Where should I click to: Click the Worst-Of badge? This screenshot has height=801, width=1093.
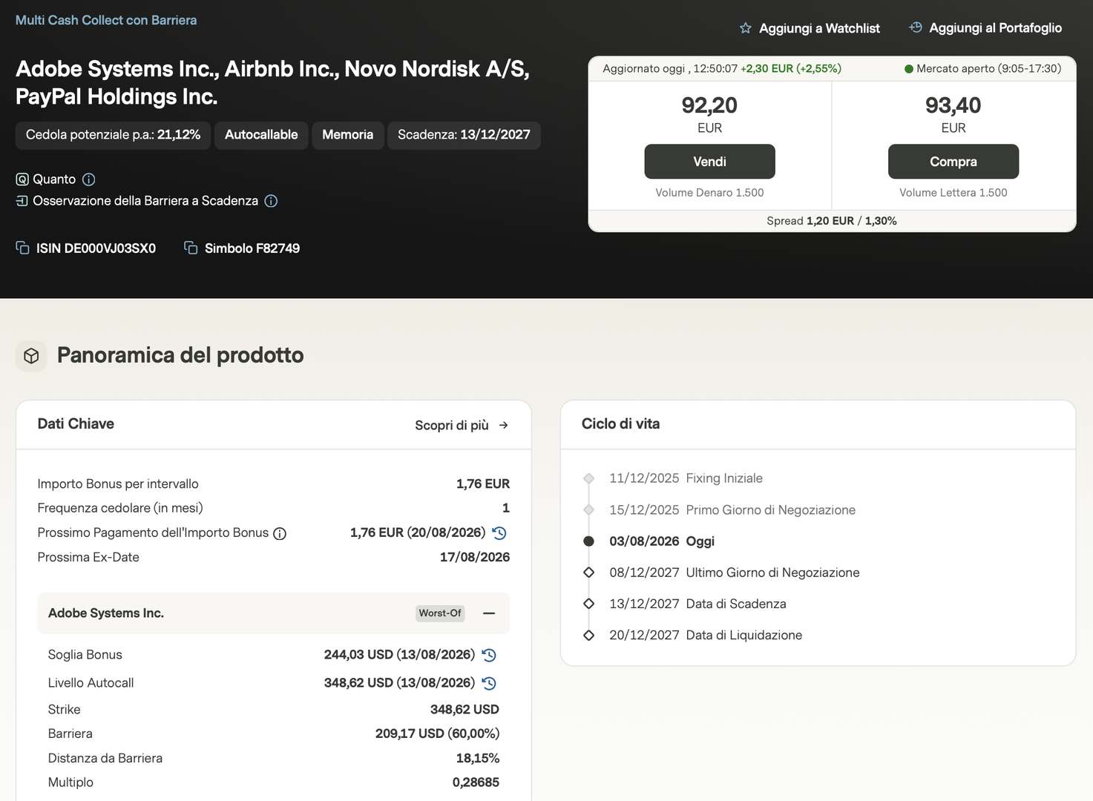[440, 613]
